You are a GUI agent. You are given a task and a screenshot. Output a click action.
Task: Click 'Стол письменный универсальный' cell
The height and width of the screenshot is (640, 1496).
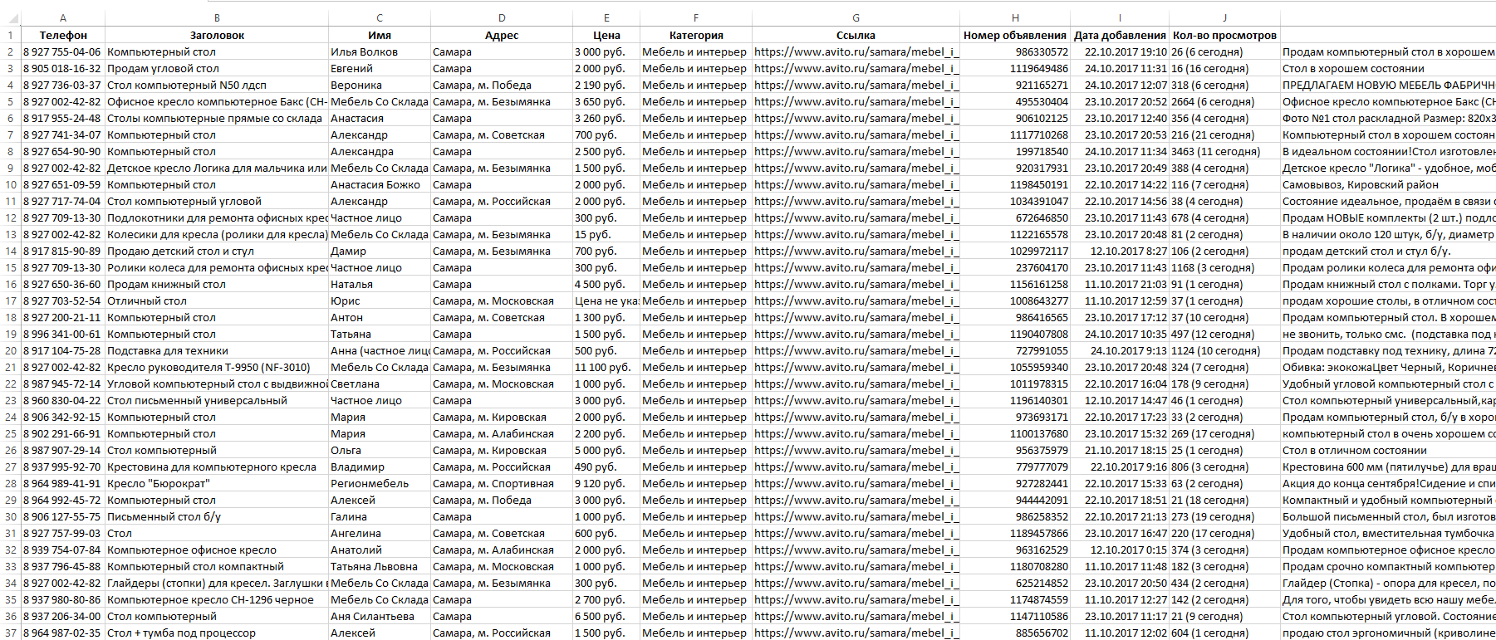(x=217, y=400)
